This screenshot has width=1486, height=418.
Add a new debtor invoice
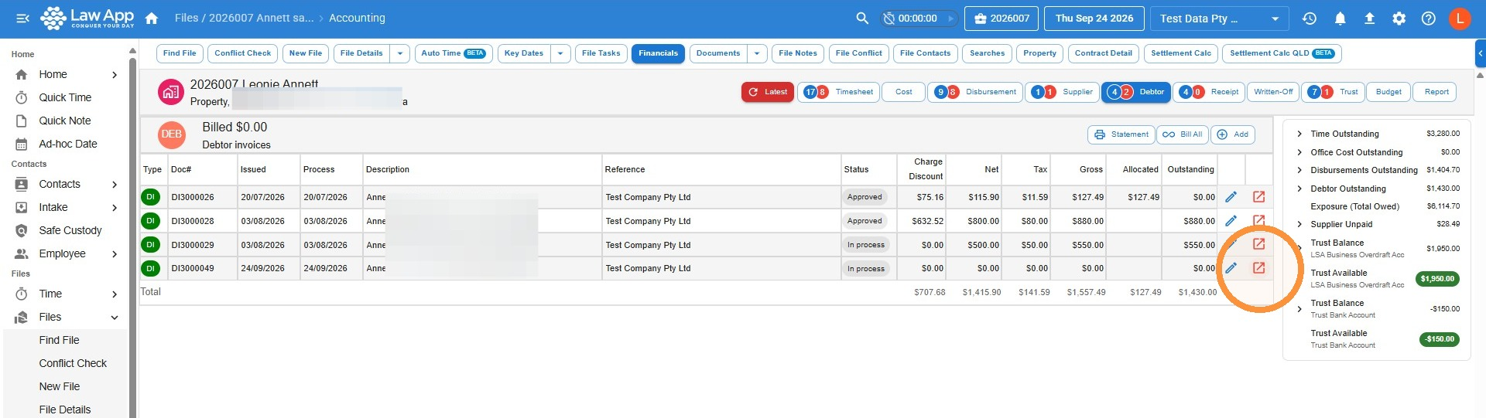1233,134
